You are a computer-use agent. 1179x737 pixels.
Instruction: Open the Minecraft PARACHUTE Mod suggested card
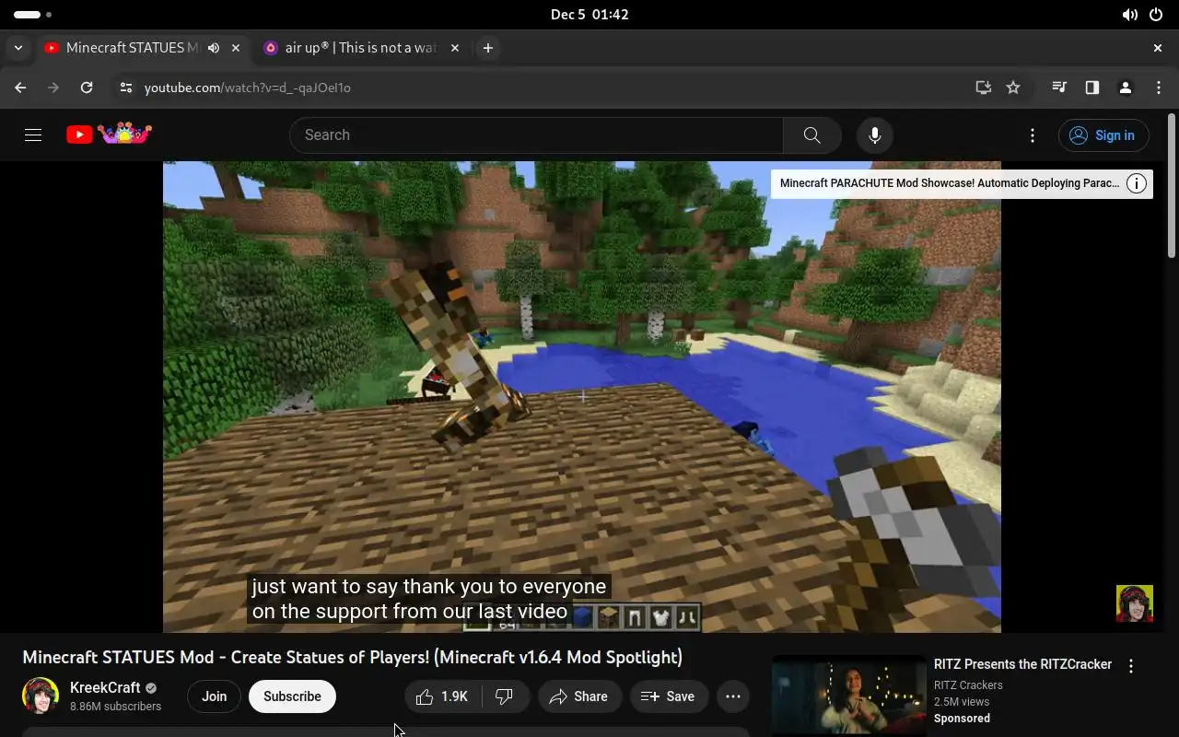(x=949, y=183)
